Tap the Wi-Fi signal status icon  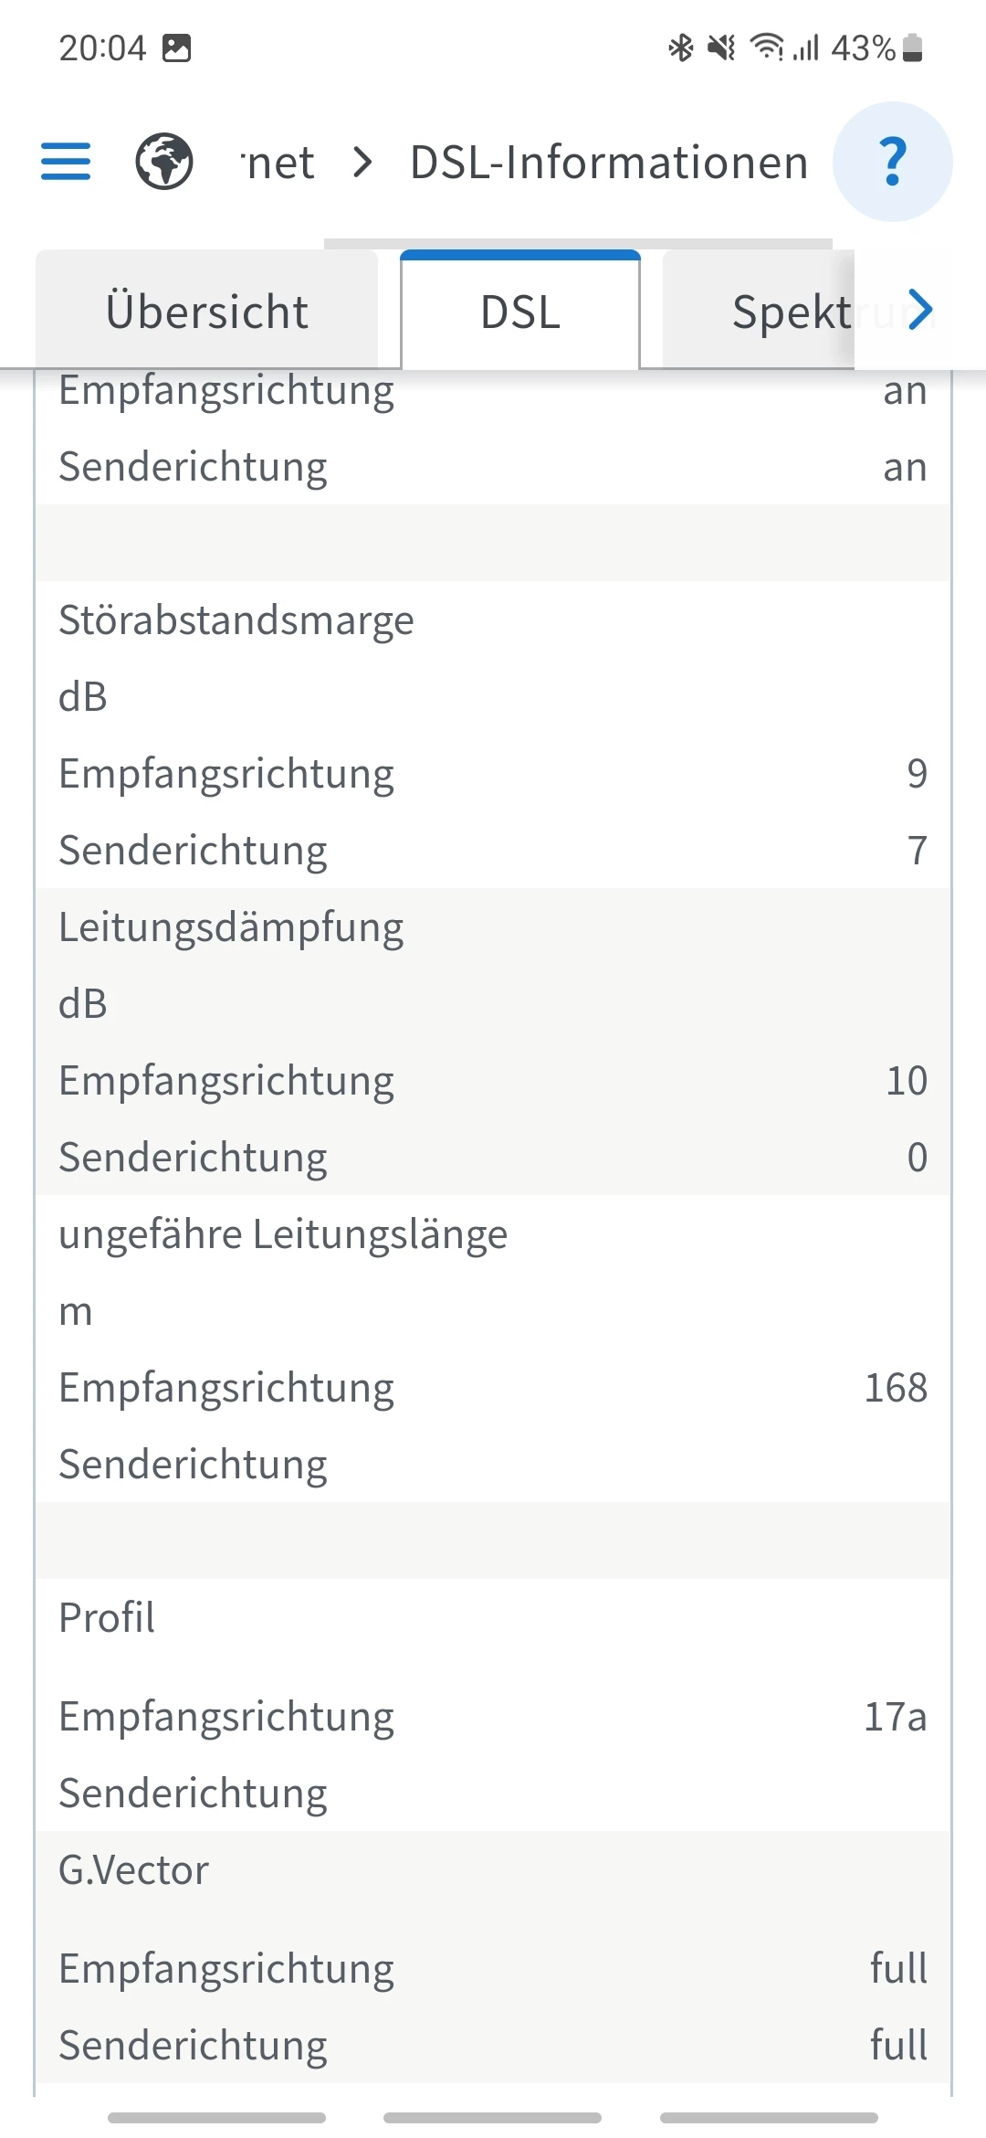[x=766, y=48]
